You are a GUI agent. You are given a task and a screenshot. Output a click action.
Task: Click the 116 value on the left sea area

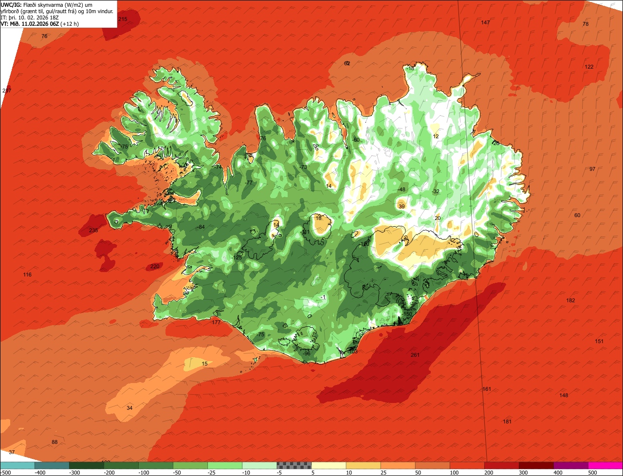[27, 275]
